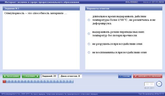Image resolution: width=165 pixels, height=96 pixels.
Task: Click the 'Интернет-экзамен в сфере профессионального образования' title
Action: coord(42,2)
